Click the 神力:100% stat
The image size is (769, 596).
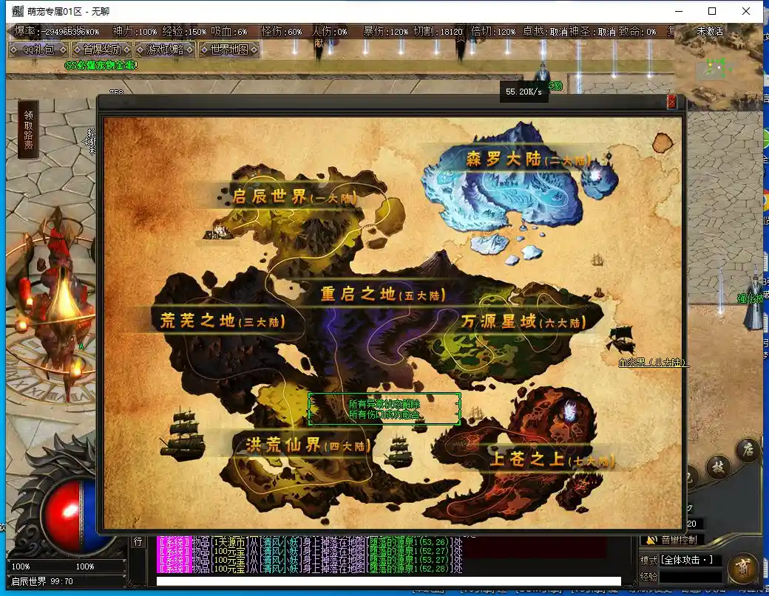135,31
